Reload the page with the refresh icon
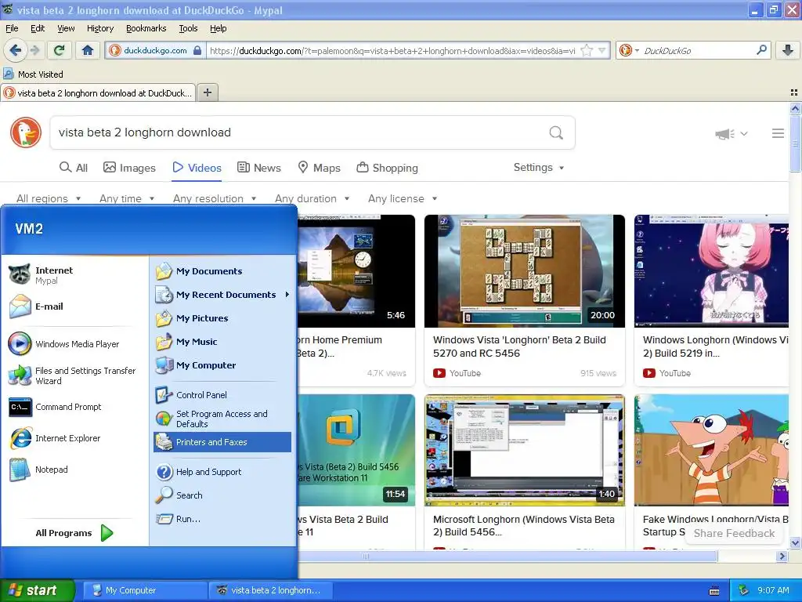 (x=60, y=50)
